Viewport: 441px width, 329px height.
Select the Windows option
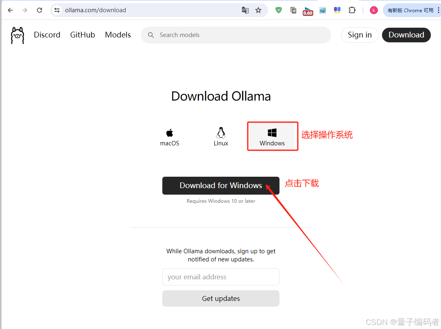pos(272,137)
